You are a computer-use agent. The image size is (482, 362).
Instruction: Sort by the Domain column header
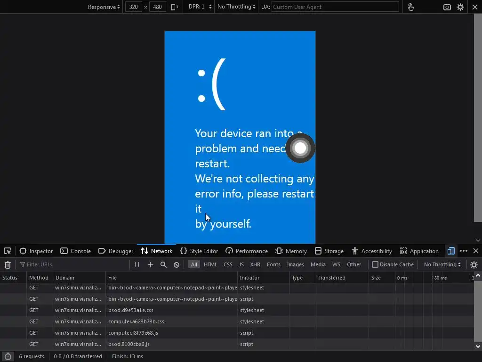79,278
